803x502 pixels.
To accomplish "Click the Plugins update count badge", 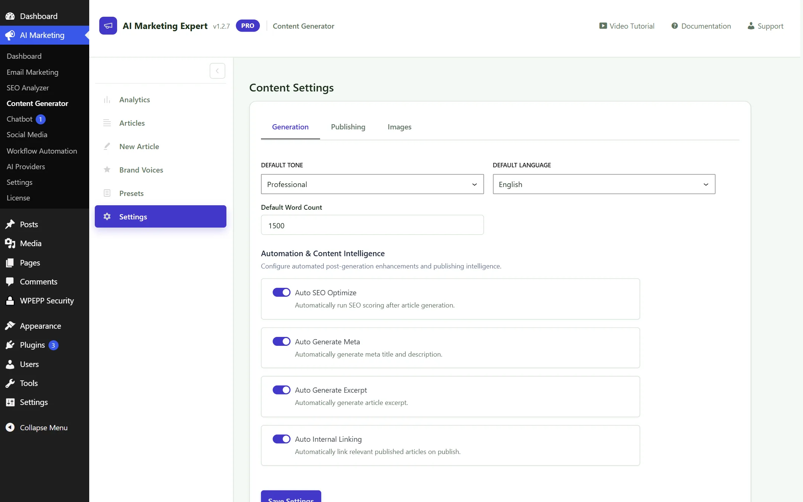I will coord(53,345).
